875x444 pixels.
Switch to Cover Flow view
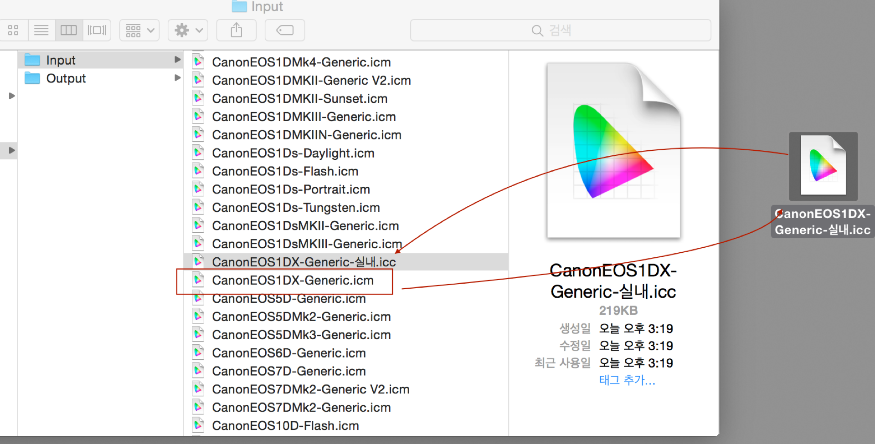[97, 31]
